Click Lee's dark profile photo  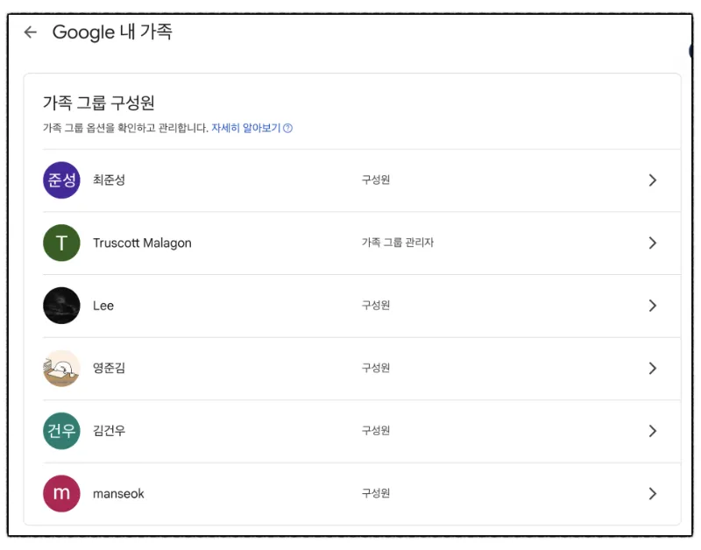click(x=61, y=306)
